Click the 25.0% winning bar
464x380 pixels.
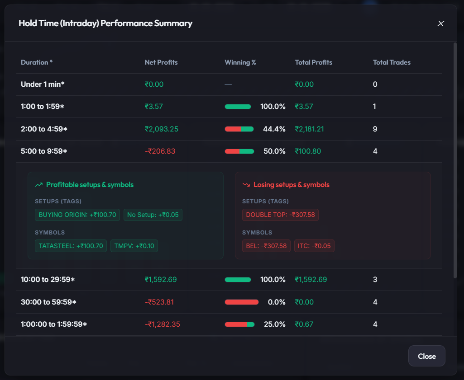coord(239,324)
